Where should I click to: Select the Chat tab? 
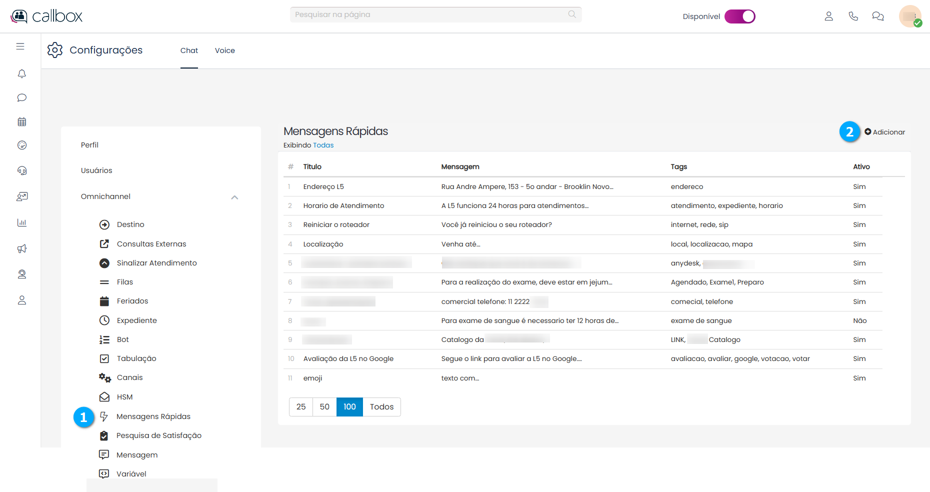189,50
